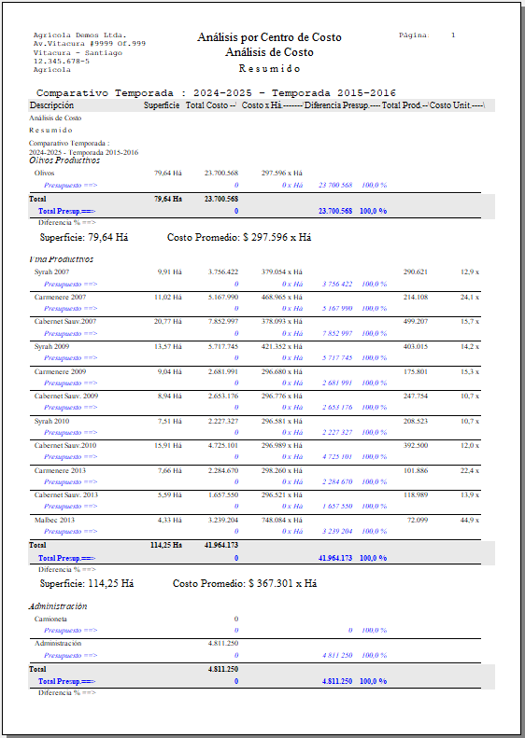
Task: Select the surface value '9,91 Há'
Action: (x=170, y=272)
